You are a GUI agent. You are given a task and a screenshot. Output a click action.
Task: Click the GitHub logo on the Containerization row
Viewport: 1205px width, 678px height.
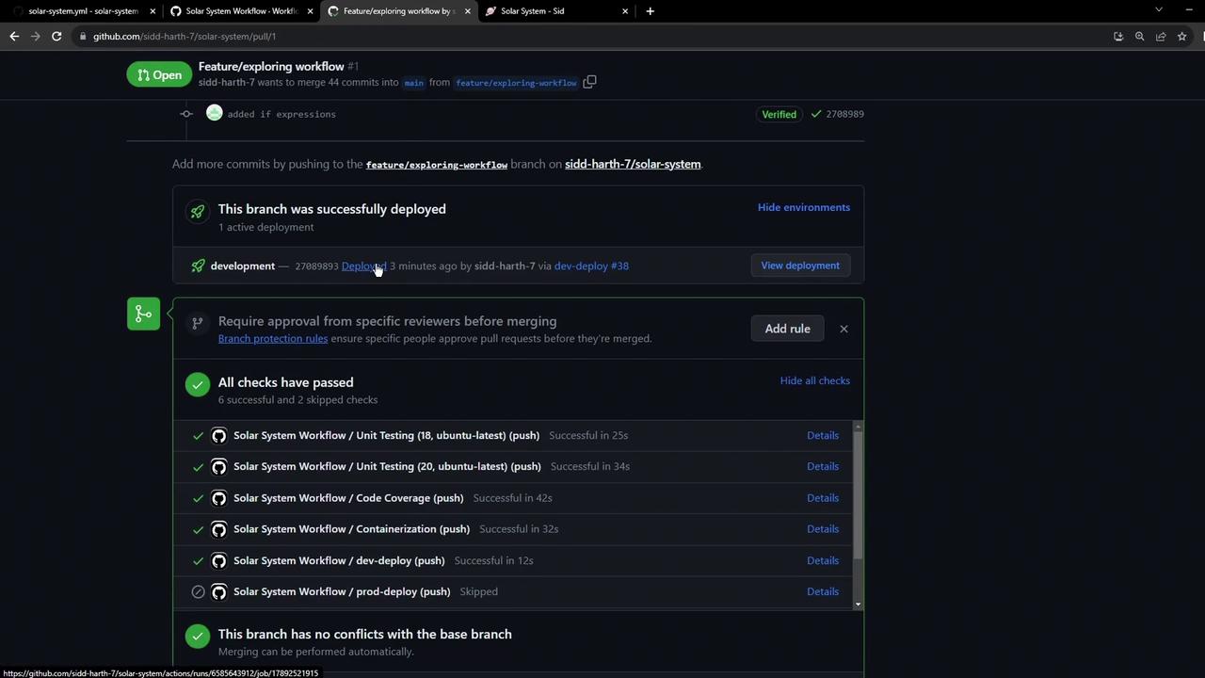219,529
